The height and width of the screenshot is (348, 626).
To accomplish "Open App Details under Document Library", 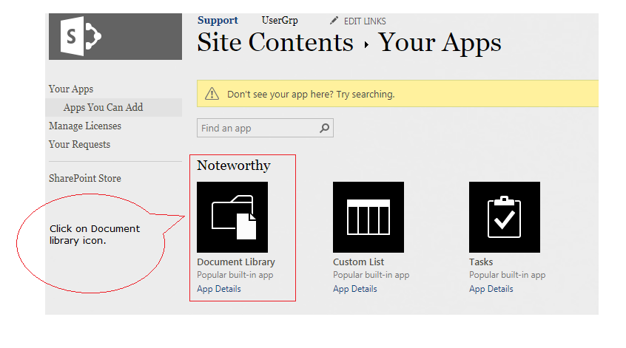I will pos(219,289).
